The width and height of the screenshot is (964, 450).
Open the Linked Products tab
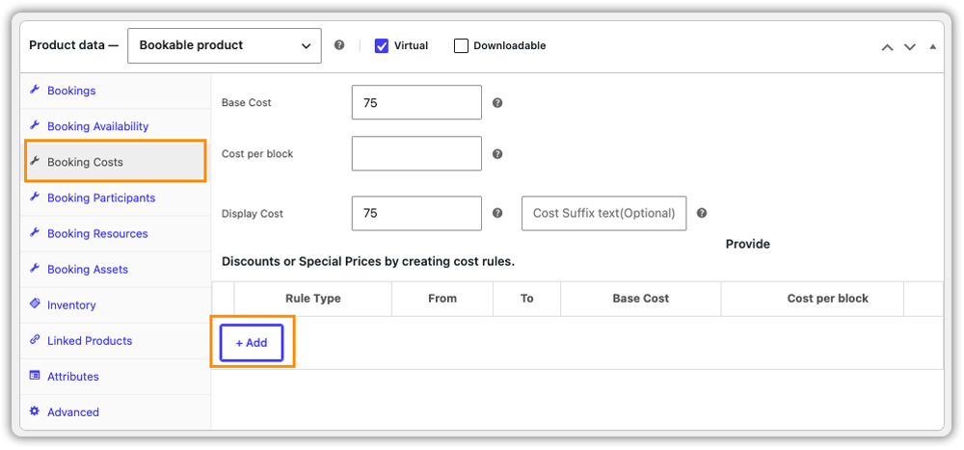116,340
